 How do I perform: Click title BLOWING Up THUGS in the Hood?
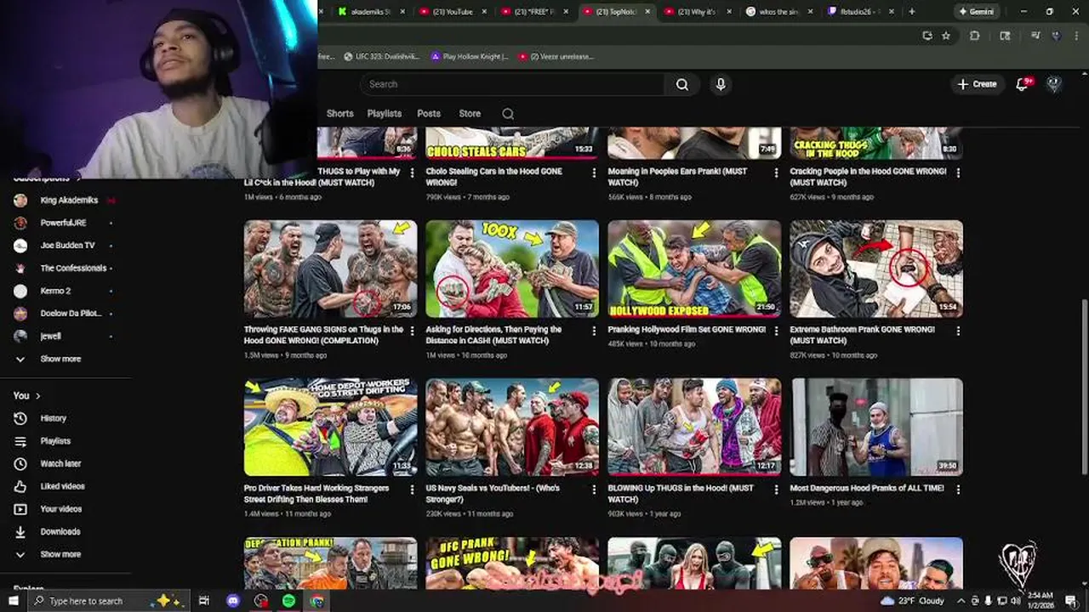[681, 494]
